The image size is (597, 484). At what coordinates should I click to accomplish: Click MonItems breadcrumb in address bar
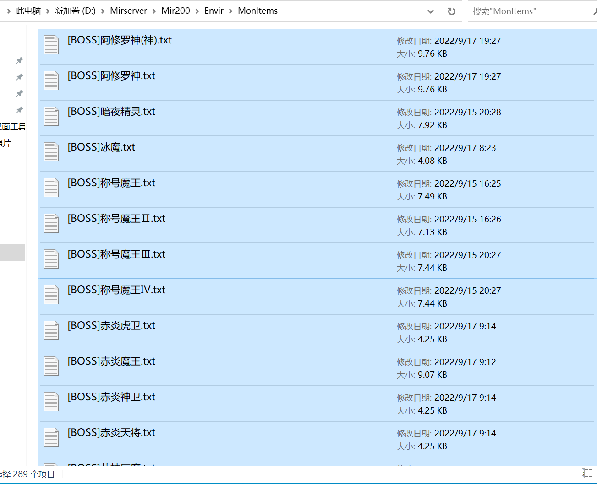(x=257, y=11)
